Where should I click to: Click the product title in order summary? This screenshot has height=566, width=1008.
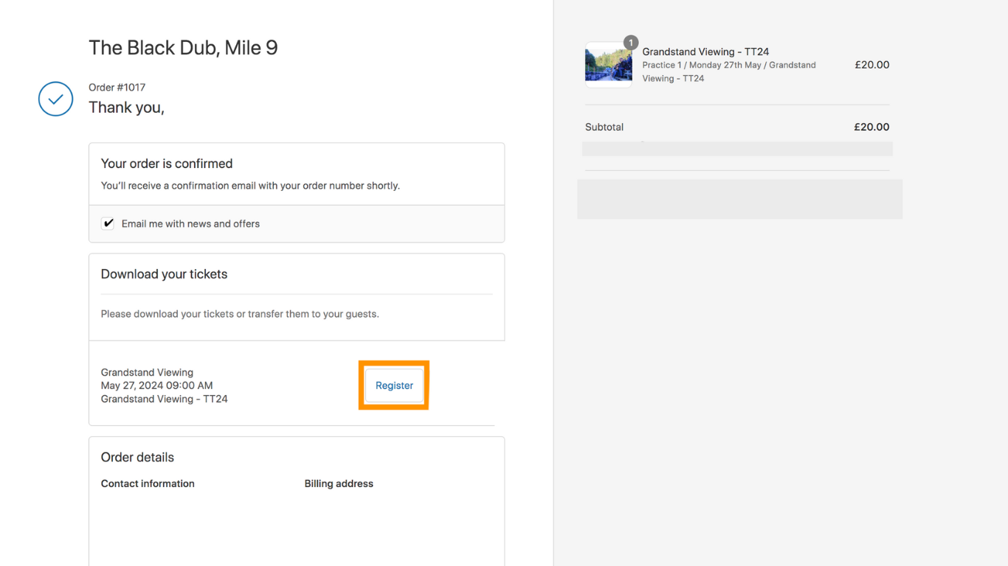pos(705,52)
